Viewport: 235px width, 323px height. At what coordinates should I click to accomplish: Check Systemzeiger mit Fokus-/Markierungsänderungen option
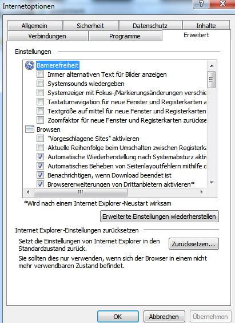(40, 93)
